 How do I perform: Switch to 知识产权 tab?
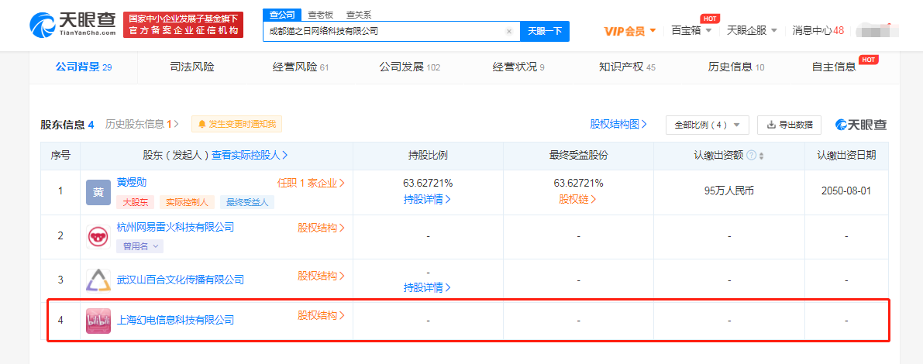coord(627,67)
